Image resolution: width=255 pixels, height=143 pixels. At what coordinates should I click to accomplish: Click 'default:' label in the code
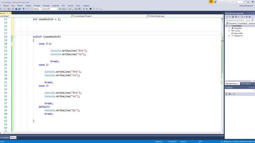click(44, 107)
